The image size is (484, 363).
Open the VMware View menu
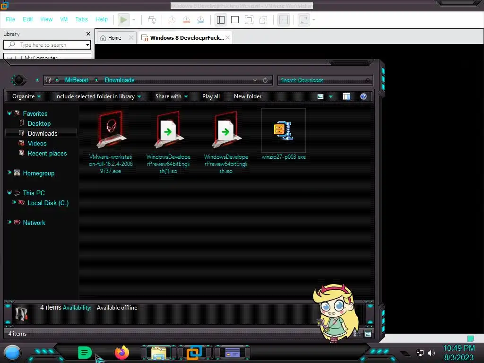click(46, 19)
